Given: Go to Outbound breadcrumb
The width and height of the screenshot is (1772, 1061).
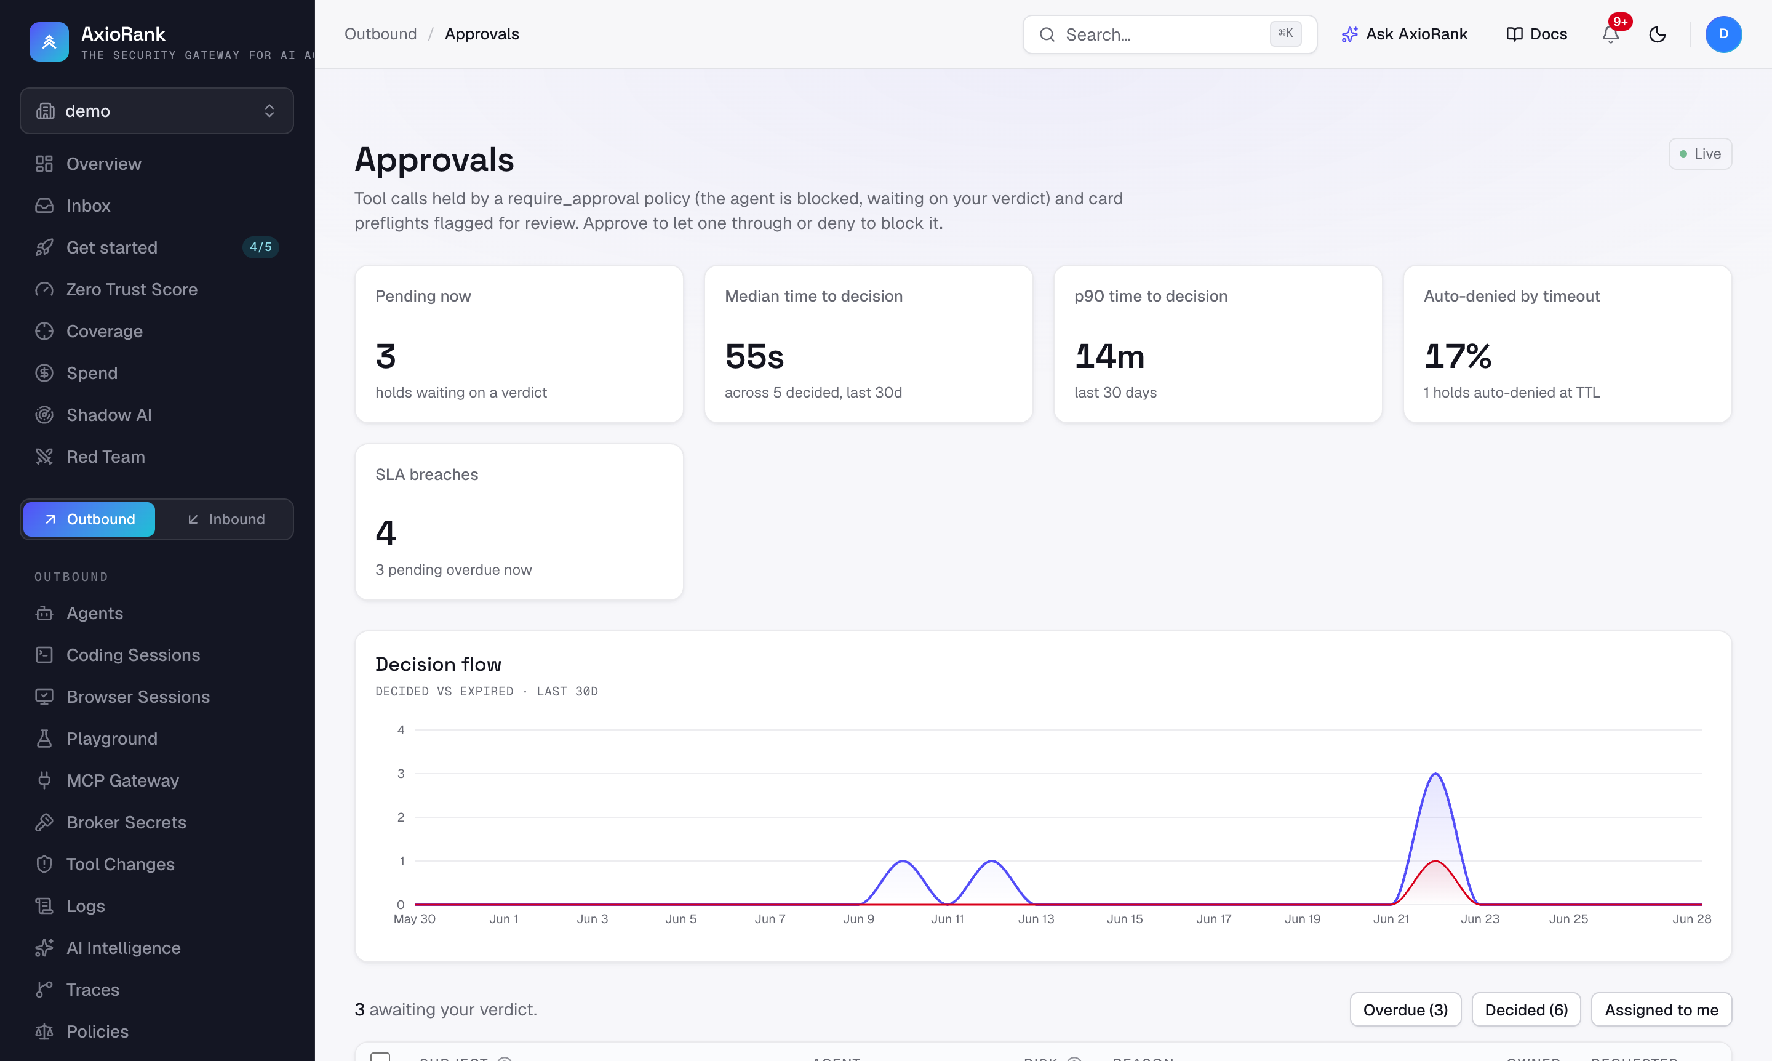Looking at the screenshot, I should pos(380,34).
